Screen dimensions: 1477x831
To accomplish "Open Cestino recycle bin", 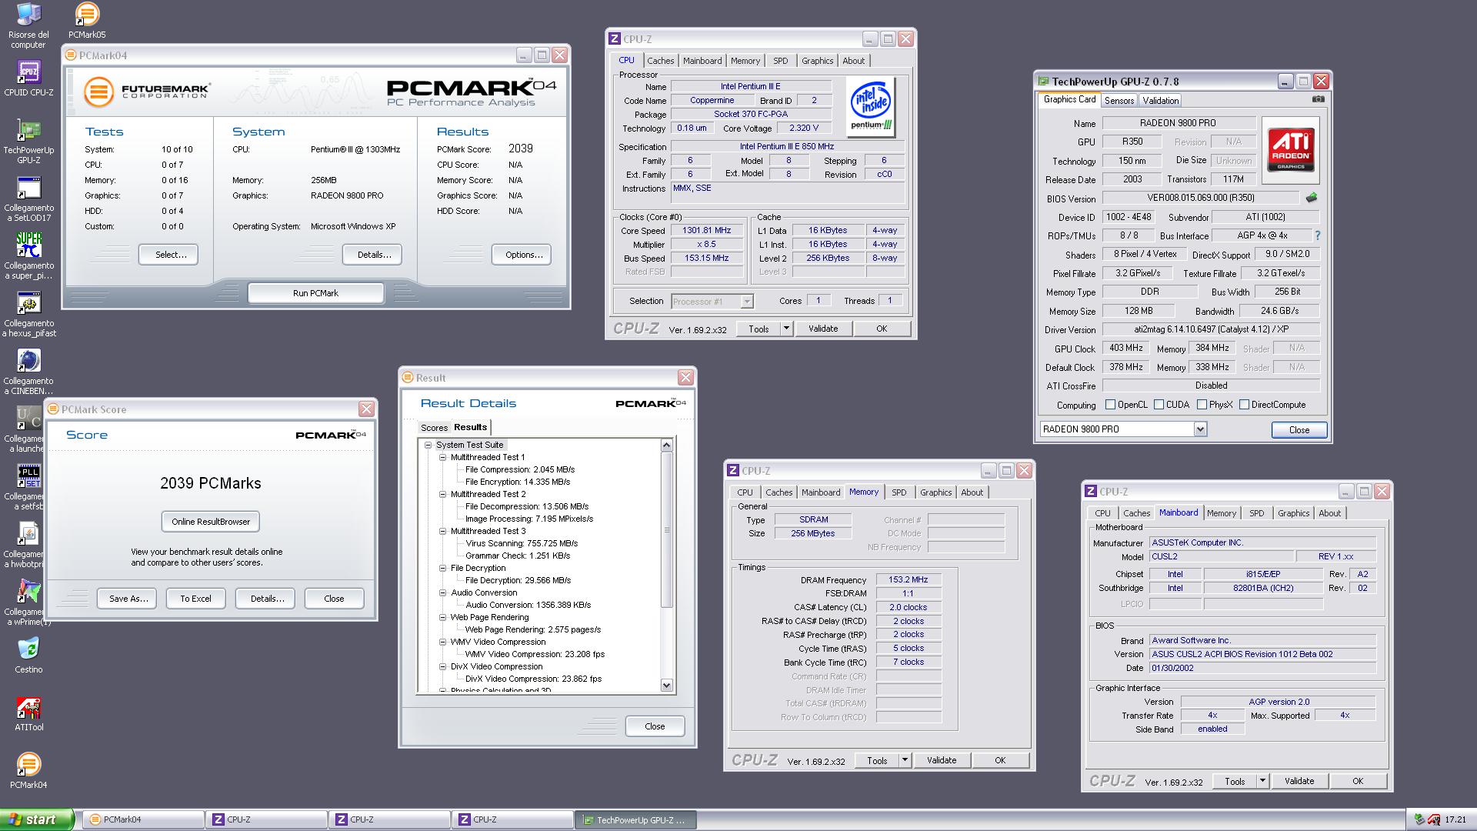I will point(28,656).
